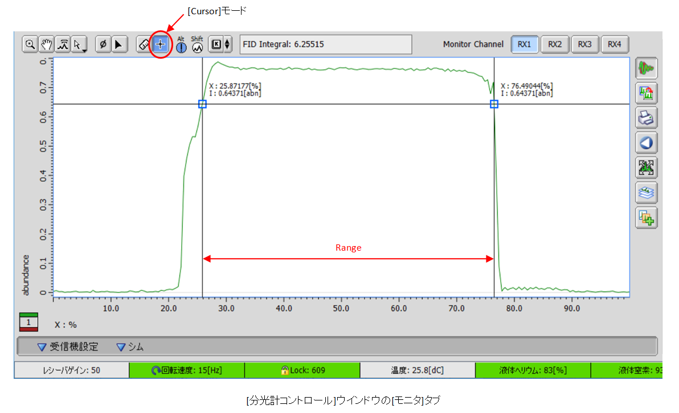The width and height of the screenshot is (679, 413).
Task: Click the phase correction (ø) tool
Action: (103, 44)
